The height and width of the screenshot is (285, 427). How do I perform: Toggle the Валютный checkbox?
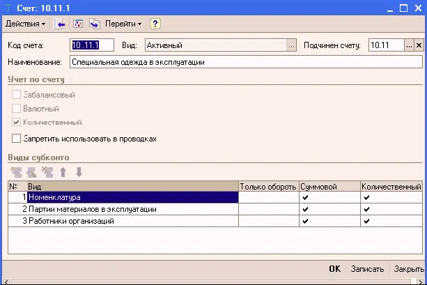point(17,109)
